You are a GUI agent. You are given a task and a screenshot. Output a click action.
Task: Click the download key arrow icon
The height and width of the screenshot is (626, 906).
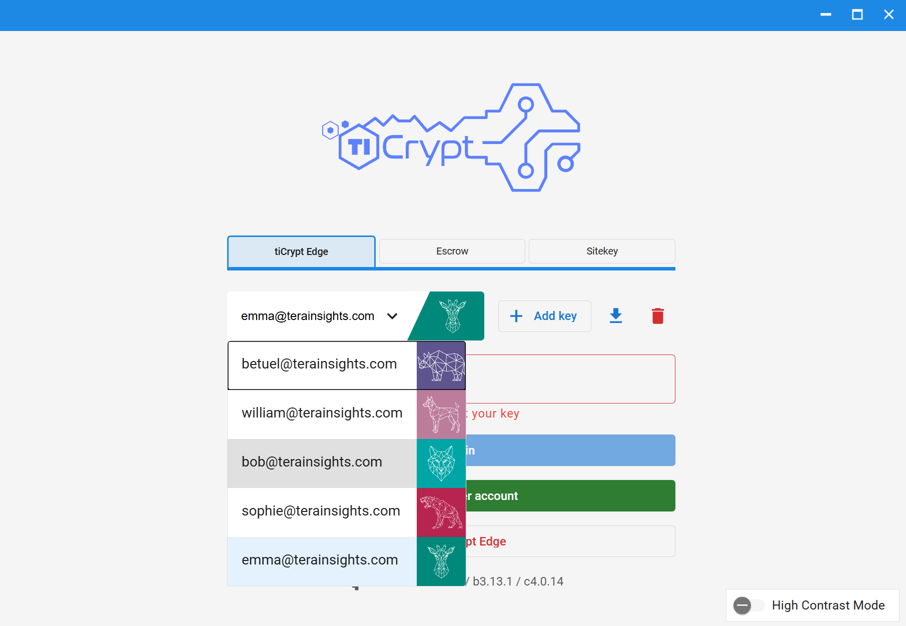click(x=616, y=316)
